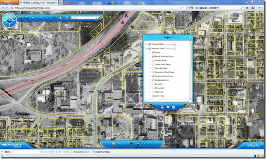
Task: Expand the Dimension layer arrow
Action: coord(150,88)
